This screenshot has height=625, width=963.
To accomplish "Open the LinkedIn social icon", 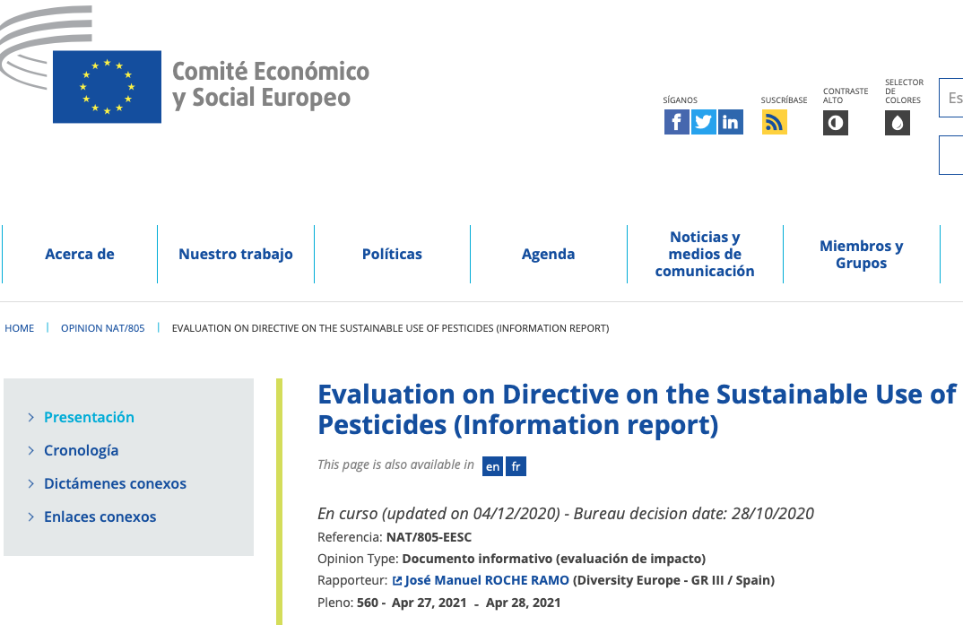I will coord(731,122).
